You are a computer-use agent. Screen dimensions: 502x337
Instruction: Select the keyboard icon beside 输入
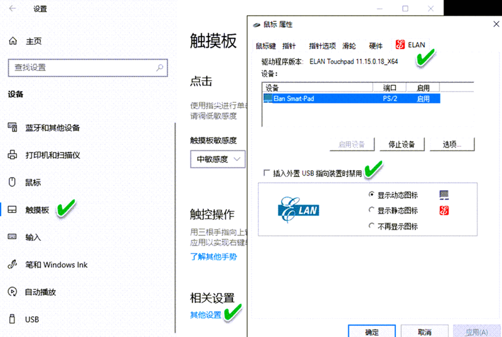[x=12, y=237]
